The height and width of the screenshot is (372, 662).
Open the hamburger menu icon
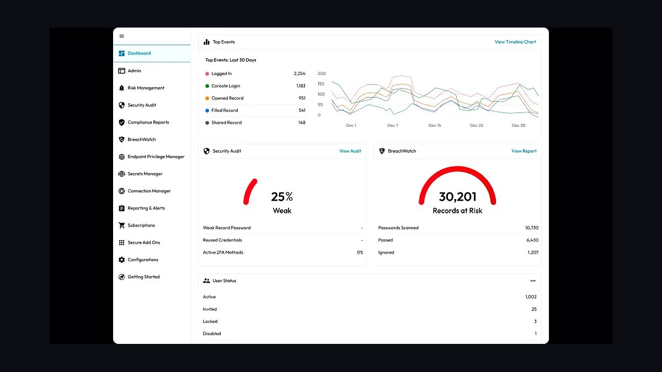122,36
